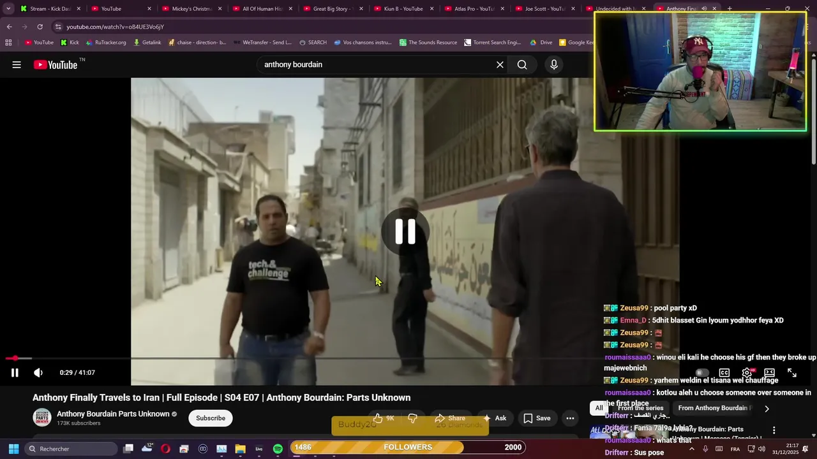Reload the current page
Image resolution: width=817 pixels, height=459 pixels.
tap(40, 27)
